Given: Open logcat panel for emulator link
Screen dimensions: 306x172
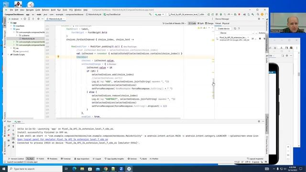Looking at the screenshot, I should 63,140.
